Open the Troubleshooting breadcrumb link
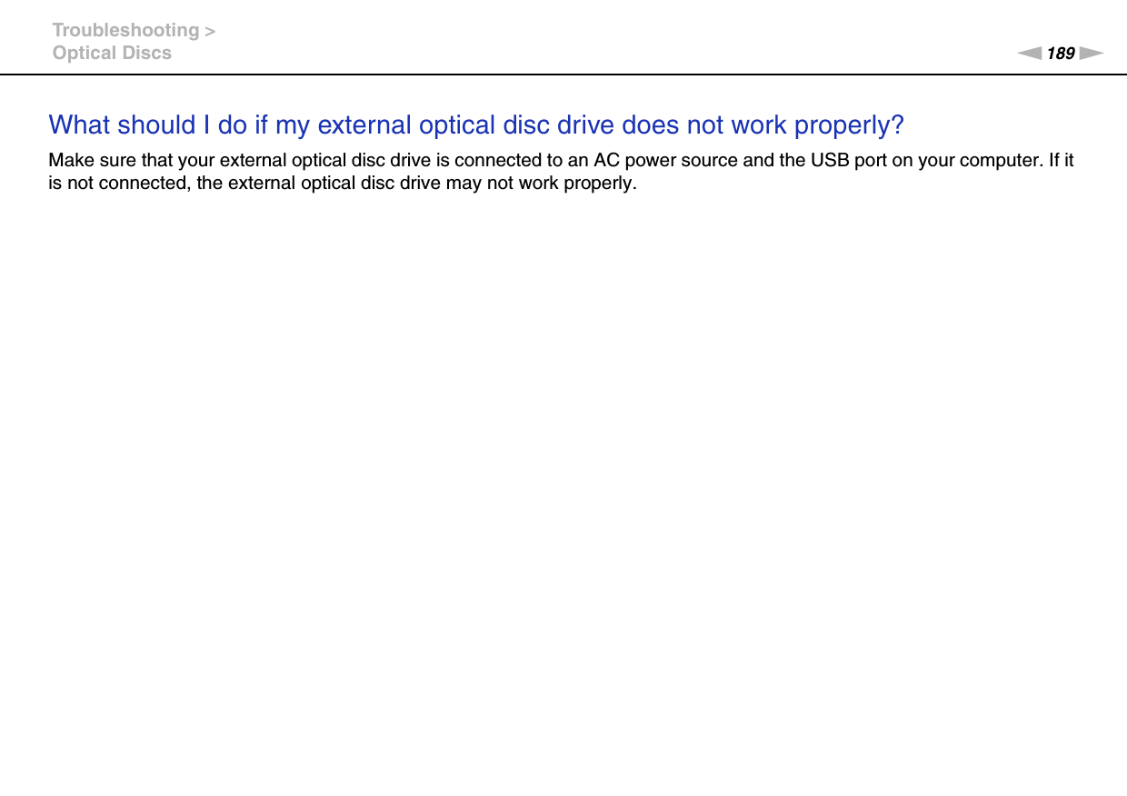The image size is (1127, 796). click(x=125, y=30)
